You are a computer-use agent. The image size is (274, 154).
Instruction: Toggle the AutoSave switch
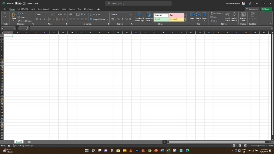pyautogui.click(x=18, y=3)
